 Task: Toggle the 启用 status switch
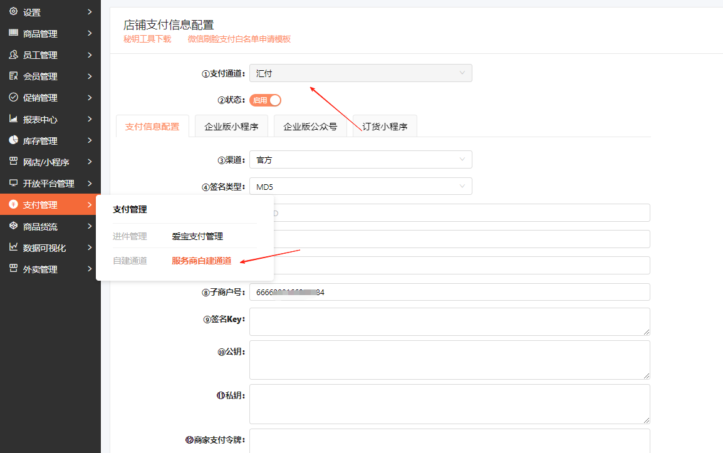[265, 100]
